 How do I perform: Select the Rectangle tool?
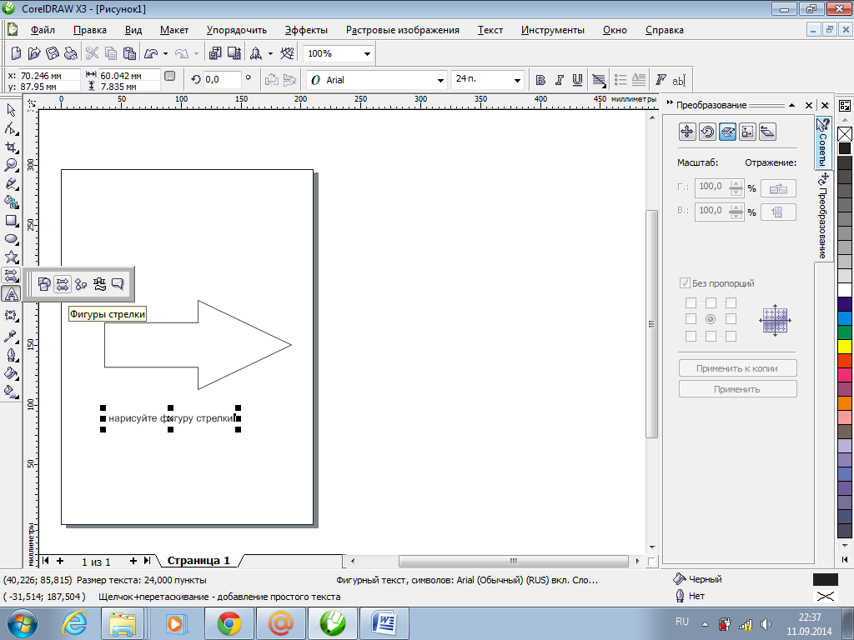12,221
